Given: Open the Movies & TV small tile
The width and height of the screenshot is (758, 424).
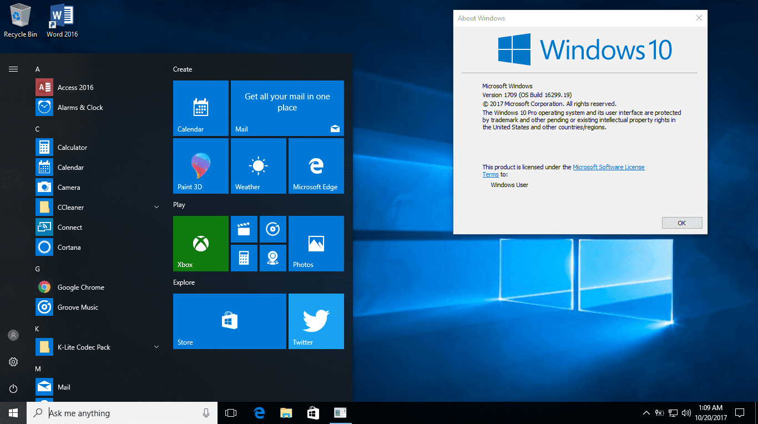Looking at the screenshot, I should point(244,229).
